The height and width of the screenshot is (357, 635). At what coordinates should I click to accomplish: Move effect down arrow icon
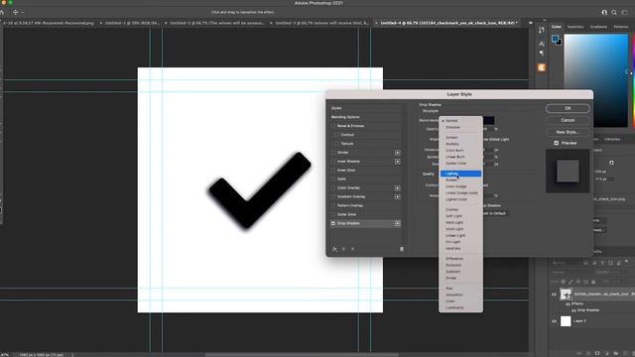pos(353,249)
